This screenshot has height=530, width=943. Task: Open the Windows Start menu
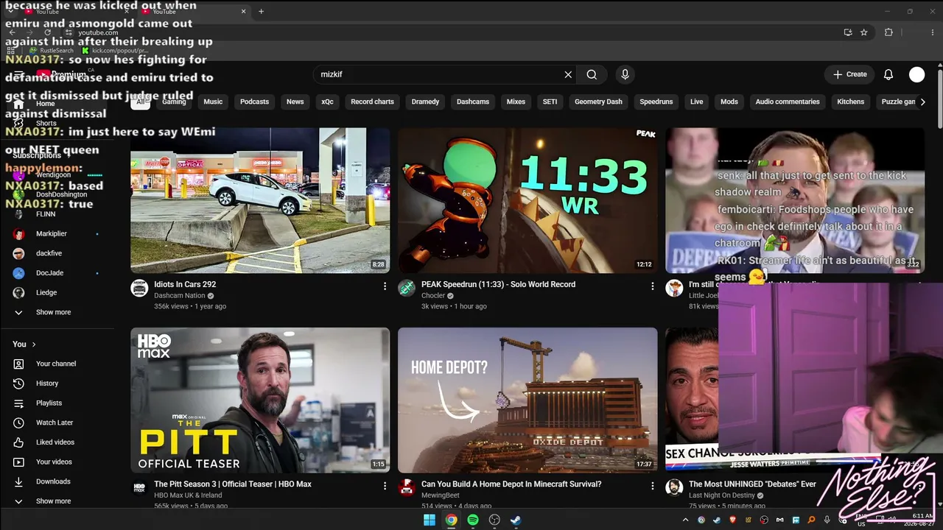pyautogui.click(x=430, y=520)
